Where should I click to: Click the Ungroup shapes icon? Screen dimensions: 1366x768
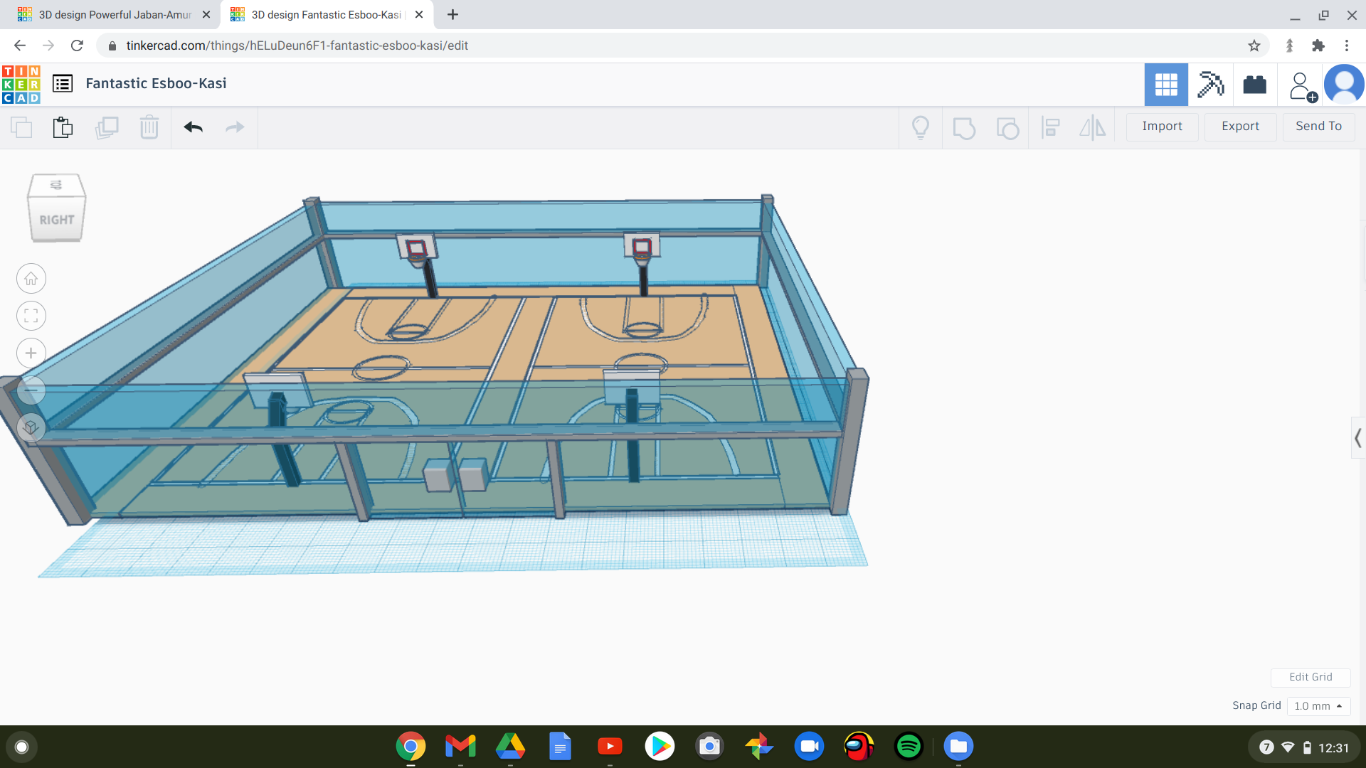(x=1007, y=128)
